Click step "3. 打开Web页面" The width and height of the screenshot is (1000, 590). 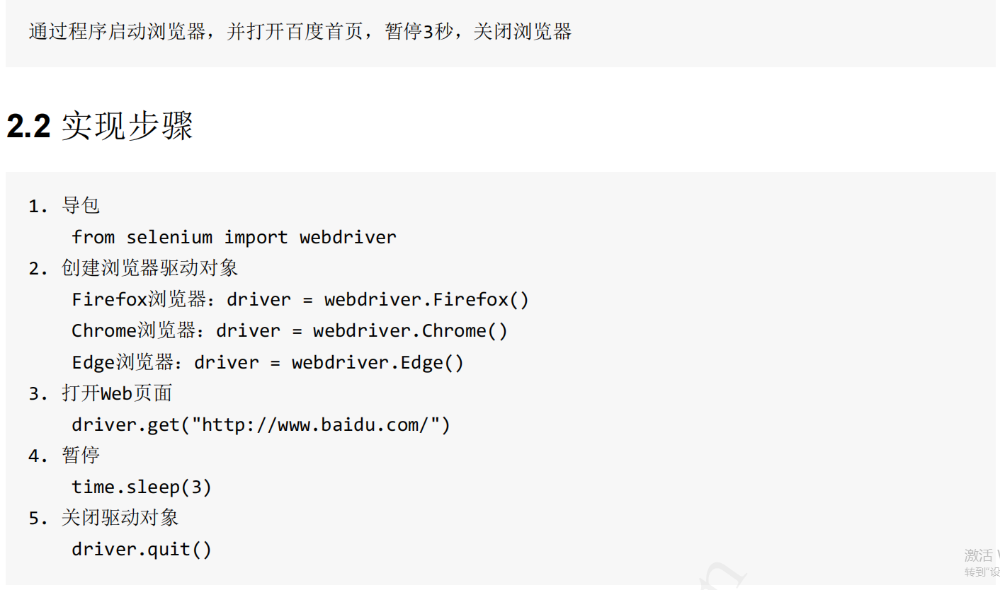point(101,393)
